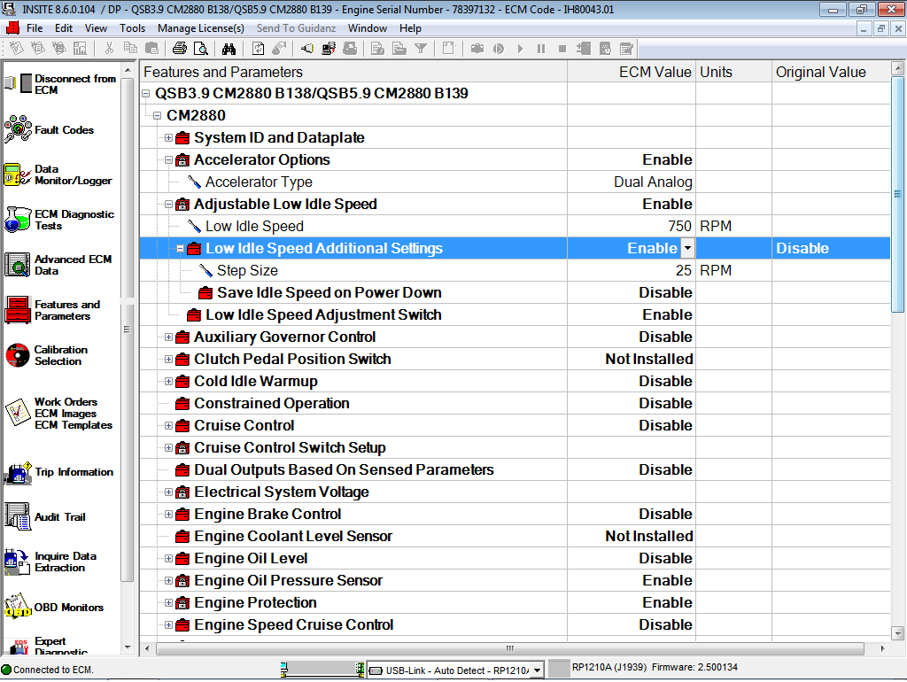Select Low Idle Speed Adjustment Switch row
The image size is (907, 682).
[515, 314]
